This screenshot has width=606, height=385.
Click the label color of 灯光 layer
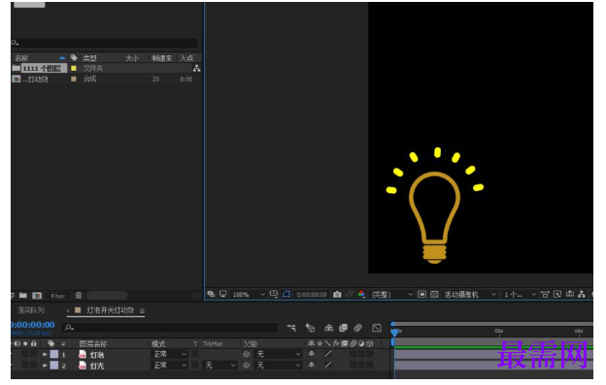coord(54,365)
